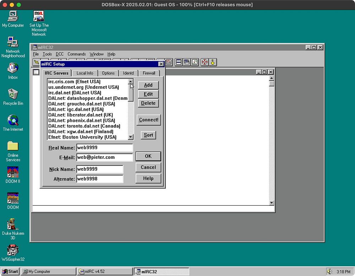Click the arrange icons toolbar button
Screen dimensions: 355x276
tap(195, 62)
